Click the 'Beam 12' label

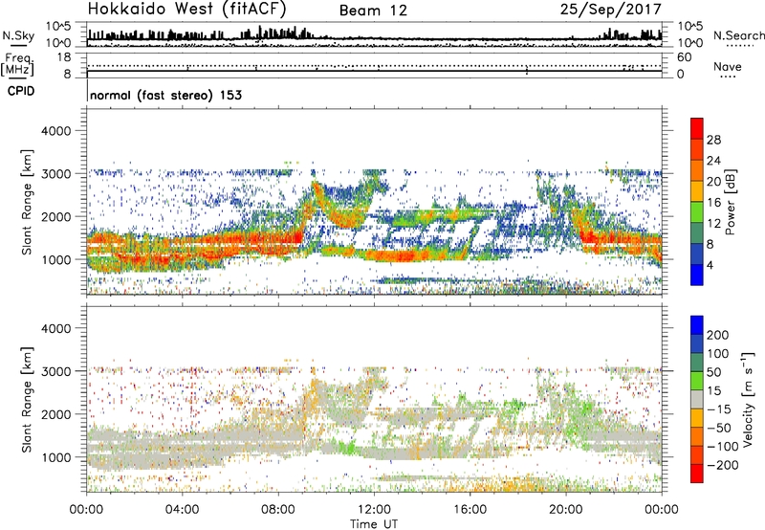(x=373, y=11)
